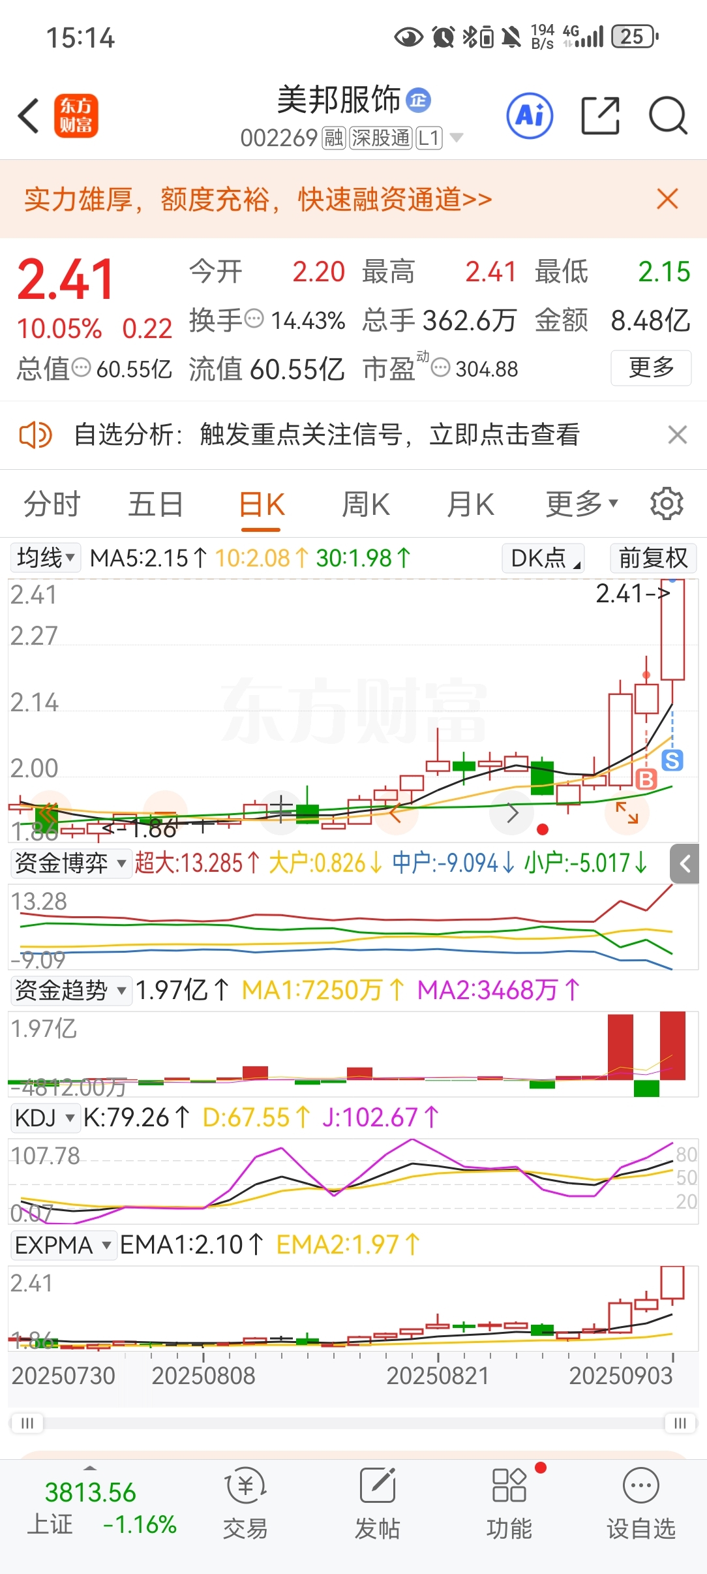Open the Ai assistant icon
The width and height of the screenshot is (707, 1574).
tap(530, 116)
